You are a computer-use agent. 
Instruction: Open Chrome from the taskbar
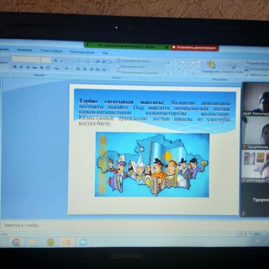pos(16,242)
